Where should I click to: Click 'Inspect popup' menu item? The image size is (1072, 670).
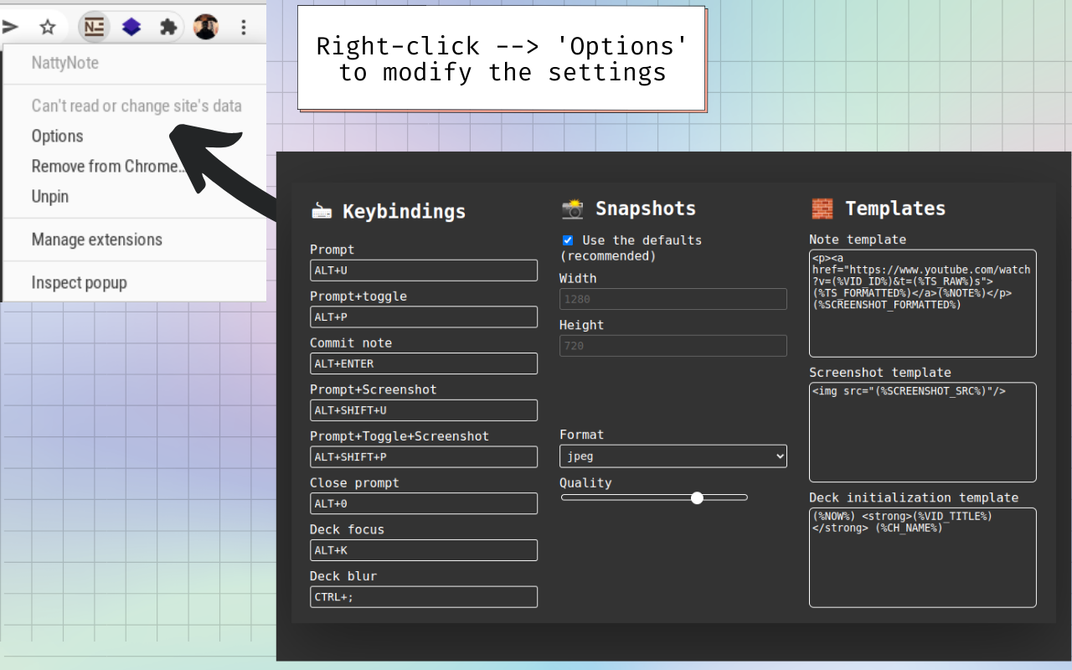[80, 282]
